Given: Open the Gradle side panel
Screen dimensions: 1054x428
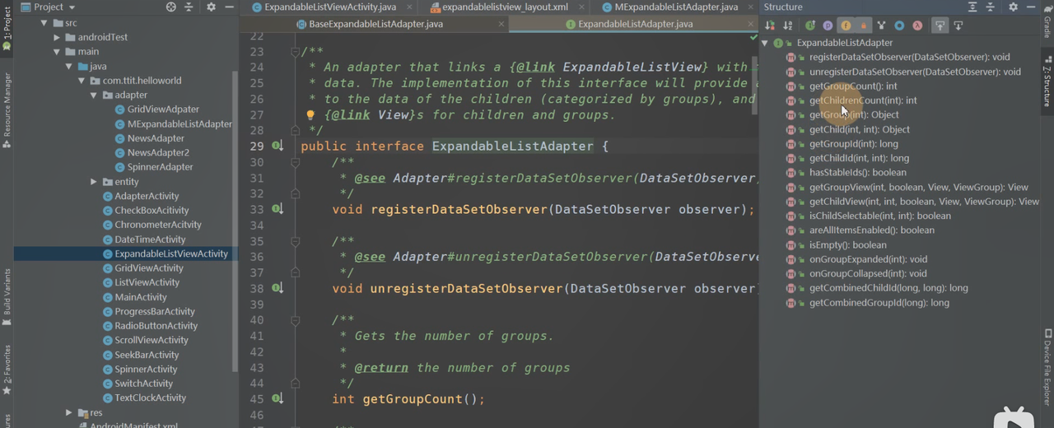Looking at the screenshot, I should point(1047,26).
